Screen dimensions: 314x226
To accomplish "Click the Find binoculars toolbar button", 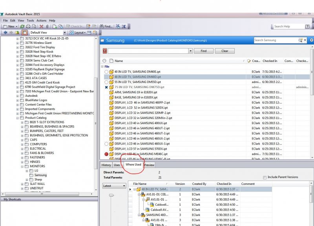I will tap(105, 26).
